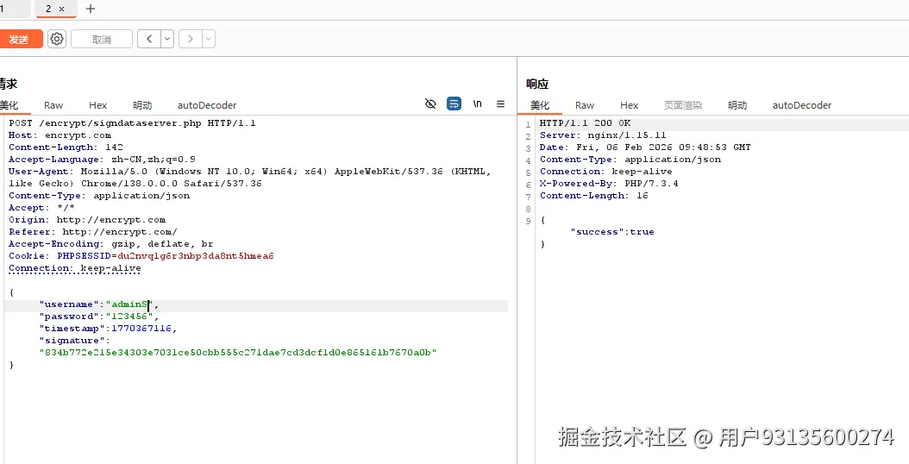Click the long signature hash value
This screenshot has width=909, height=464.
tap(238, 353)
